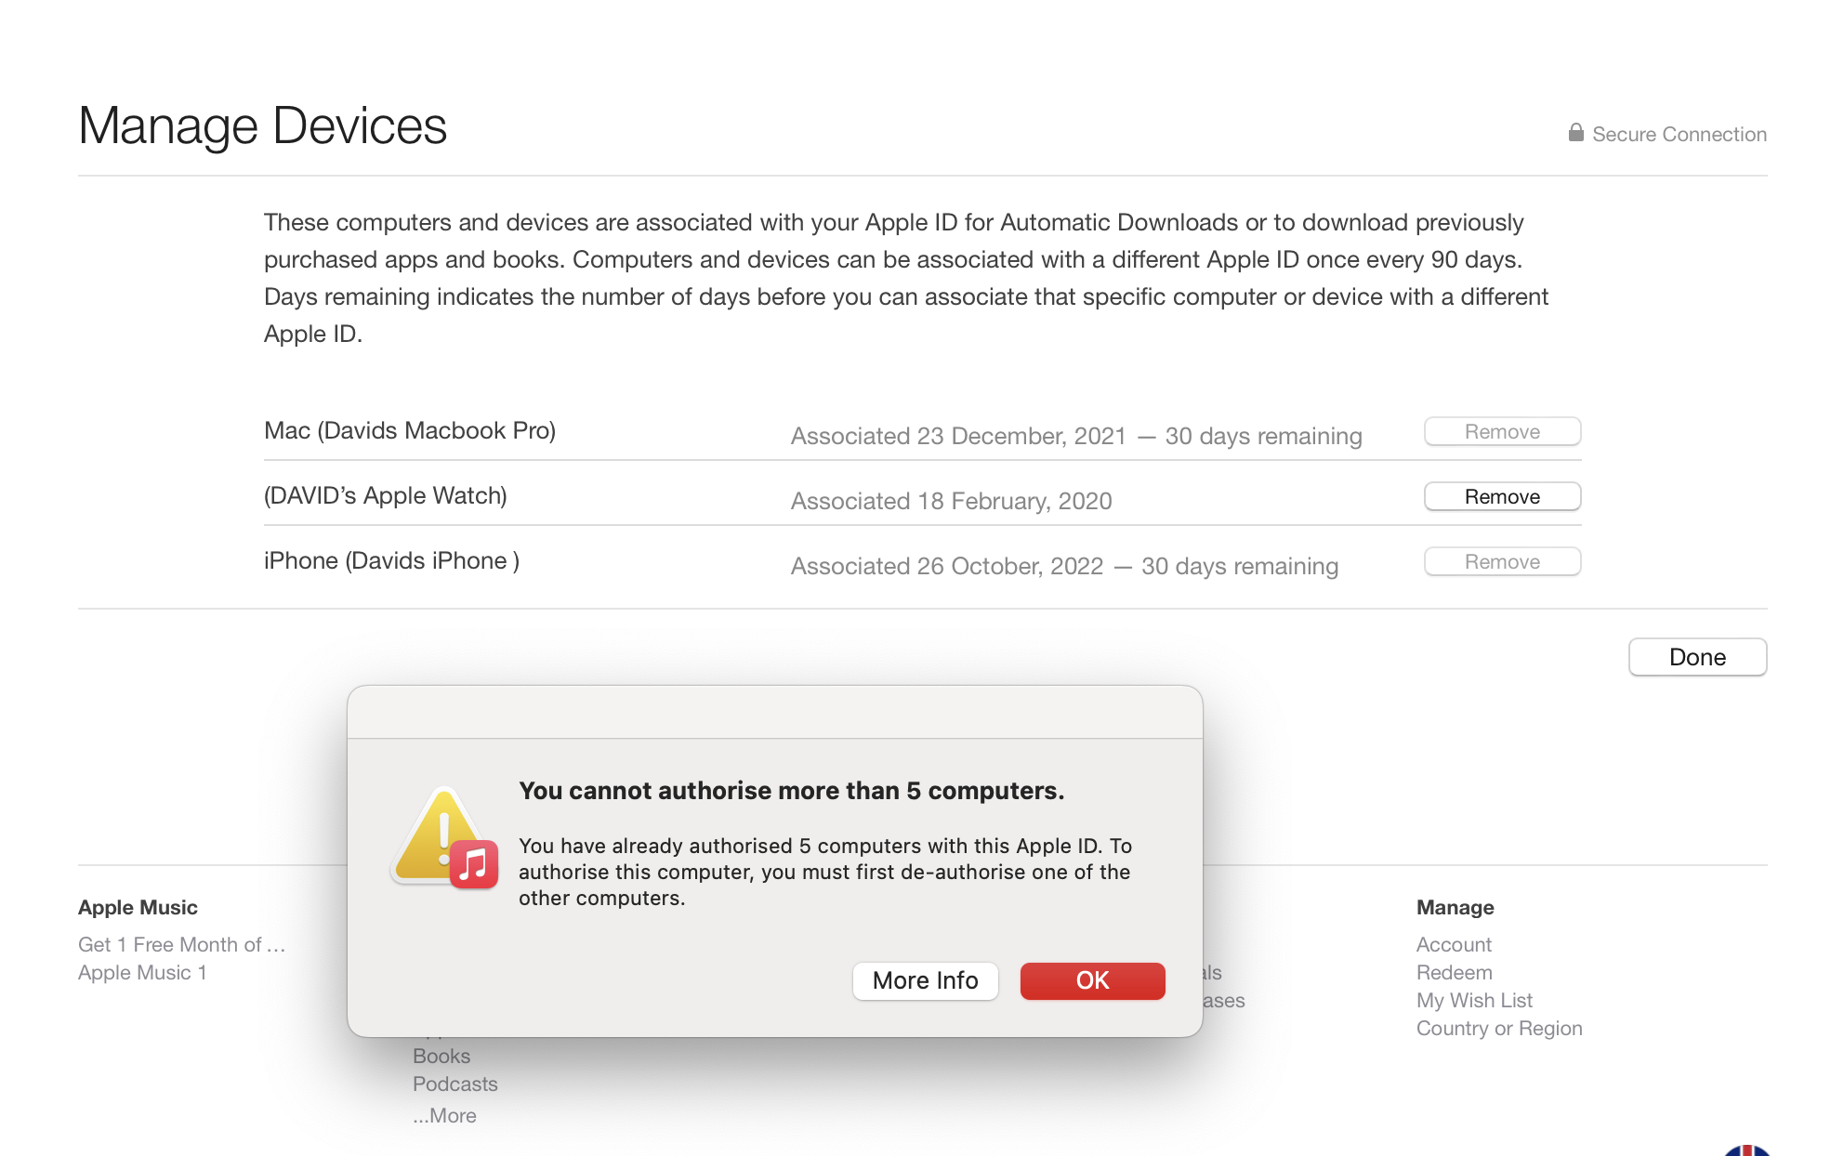This screenshot has height=1156, width=1831.
Task: Open the Redeem link
Action: pyautogui.click(x=1454, y=972)
